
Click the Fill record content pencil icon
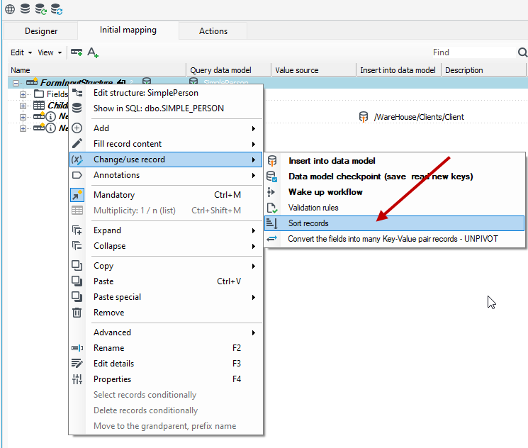tap(77, 143)
